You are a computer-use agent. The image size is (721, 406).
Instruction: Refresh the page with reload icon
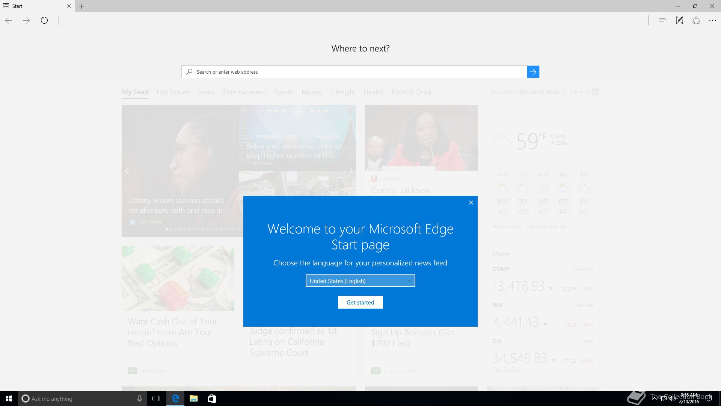(x=44, y=20)
